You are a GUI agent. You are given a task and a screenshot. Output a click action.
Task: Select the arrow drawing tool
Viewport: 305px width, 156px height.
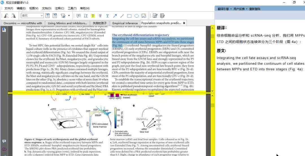tap(115, 16)
